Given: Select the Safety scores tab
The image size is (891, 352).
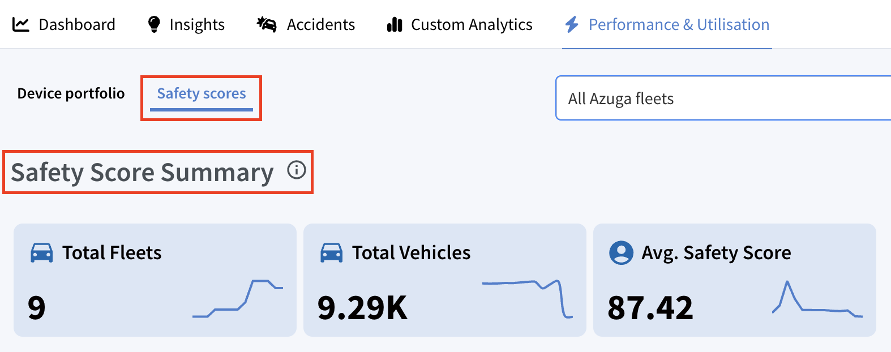Looking at the screenshot, I should tap(202, 93).
